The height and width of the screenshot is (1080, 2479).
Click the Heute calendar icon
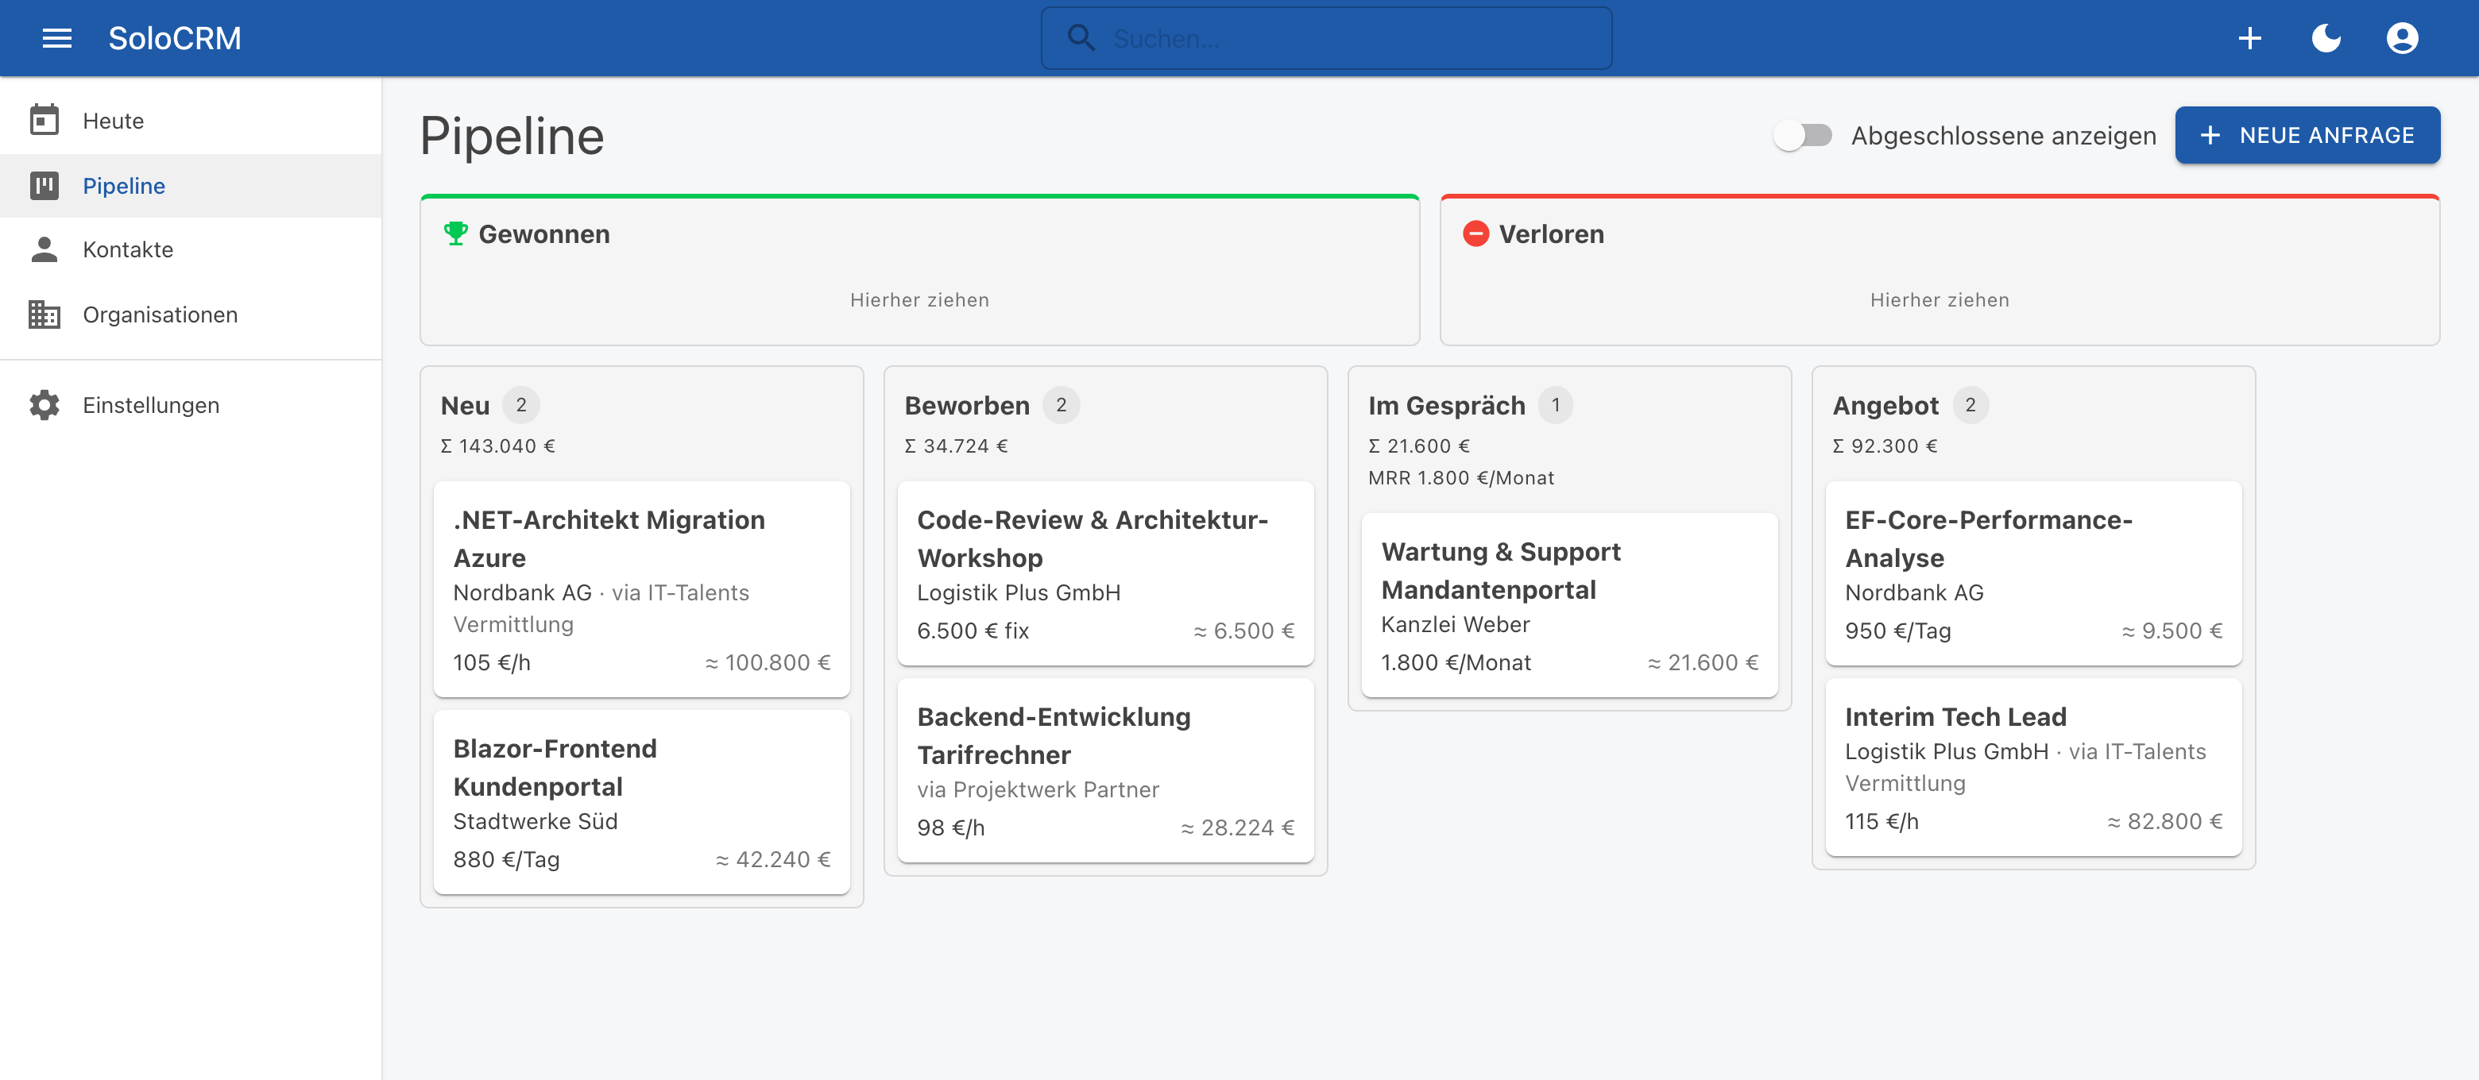click(x=44, y=120)
